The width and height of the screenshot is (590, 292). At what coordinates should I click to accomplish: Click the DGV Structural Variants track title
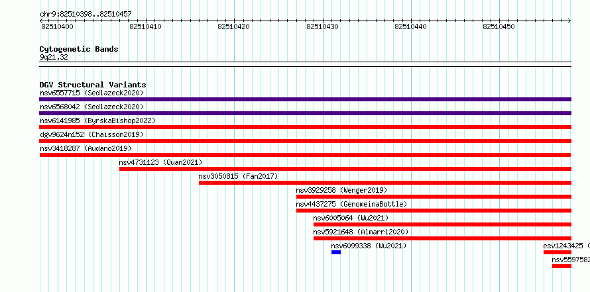click(x=93, y=85)
